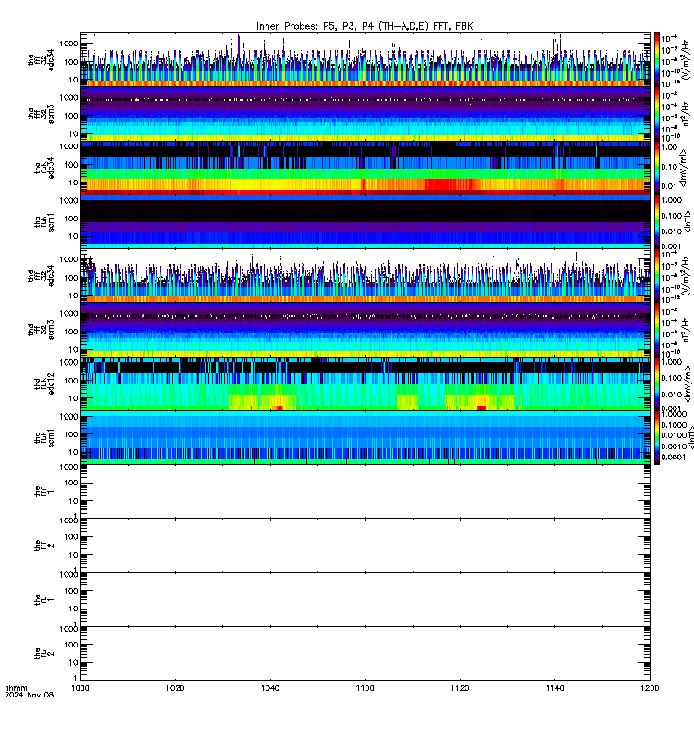
Task: Click the '1.00' value on tha fbk edc34 colorbar
Action: pos(669,147)
